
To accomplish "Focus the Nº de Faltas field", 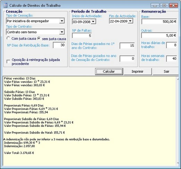I will 82,36.
